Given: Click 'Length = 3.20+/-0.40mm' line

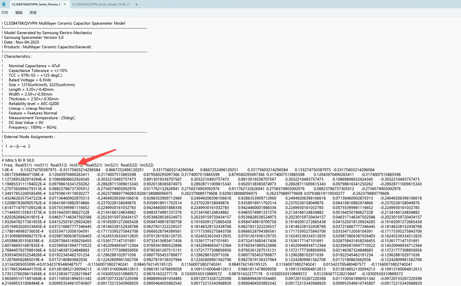Looking at the screenshot, I should (31, 89).
